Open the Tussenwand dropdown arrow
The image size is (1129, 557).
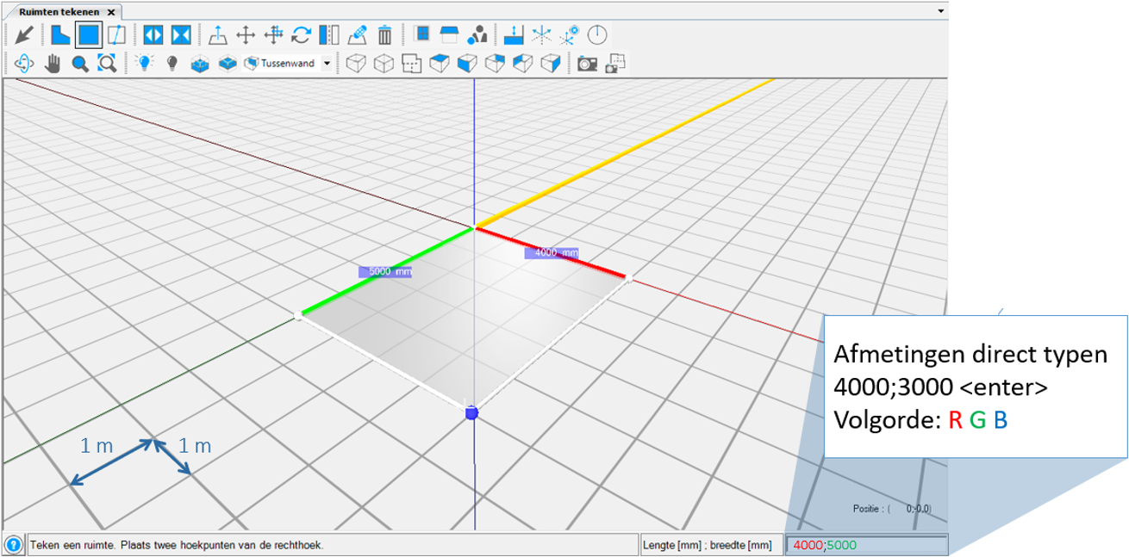(x=326, y=63)
